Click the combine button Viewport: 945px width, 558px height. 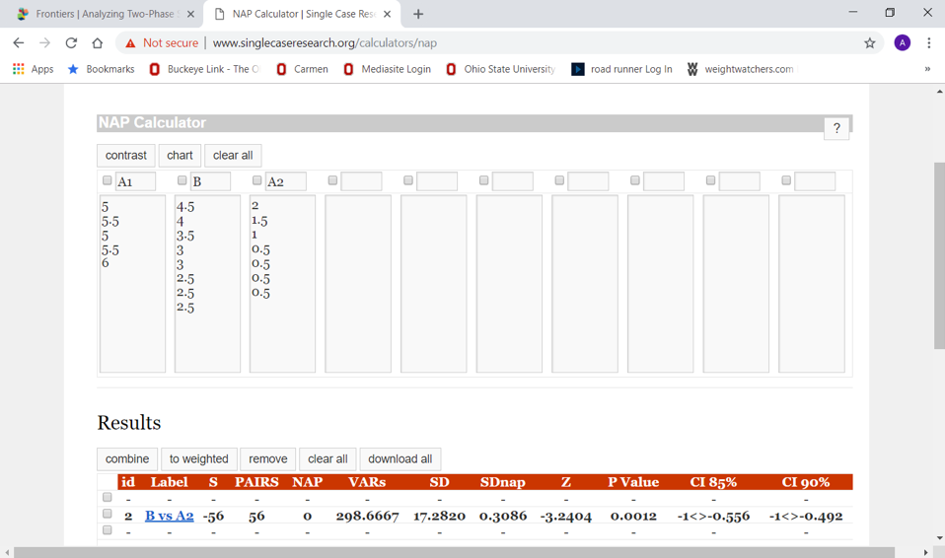click(x=127, y=459)
